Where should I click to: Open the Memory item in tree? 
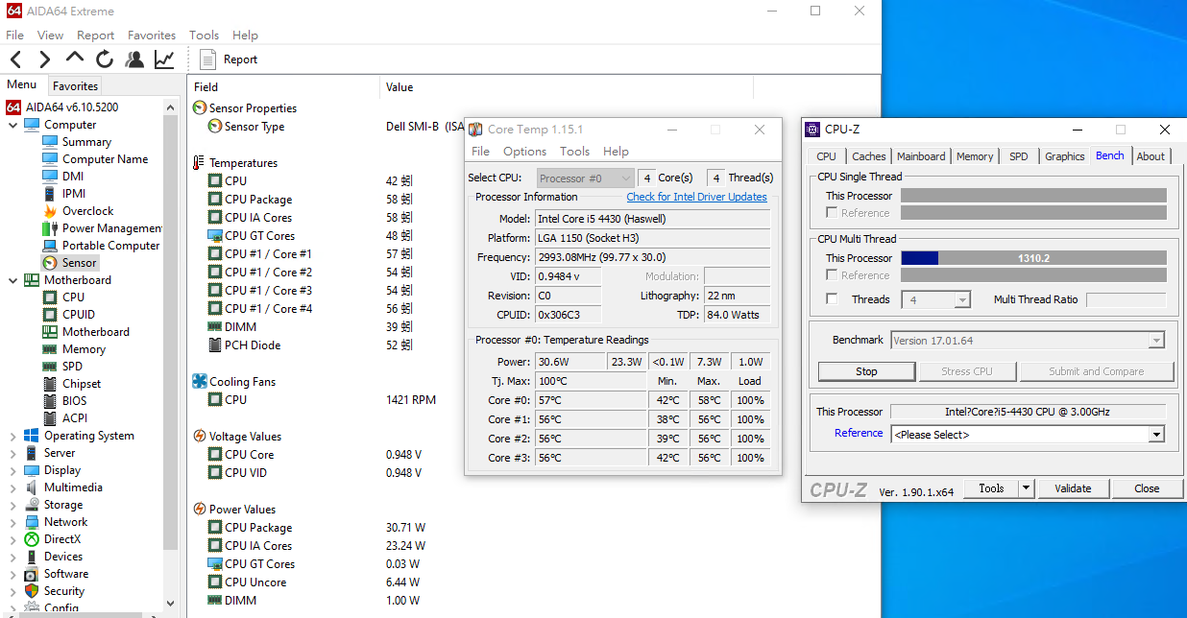pyautogui.click(x=84, y=349)
